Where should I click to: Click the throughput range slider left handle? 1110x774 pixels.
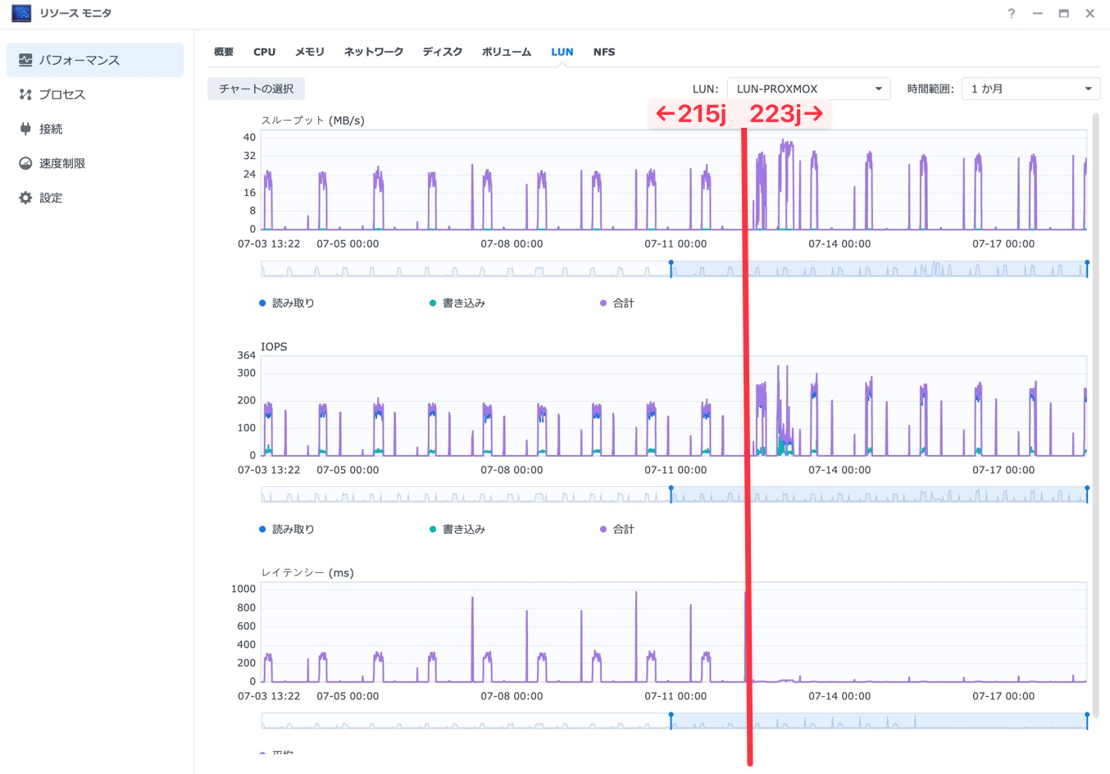coord(671,269)
